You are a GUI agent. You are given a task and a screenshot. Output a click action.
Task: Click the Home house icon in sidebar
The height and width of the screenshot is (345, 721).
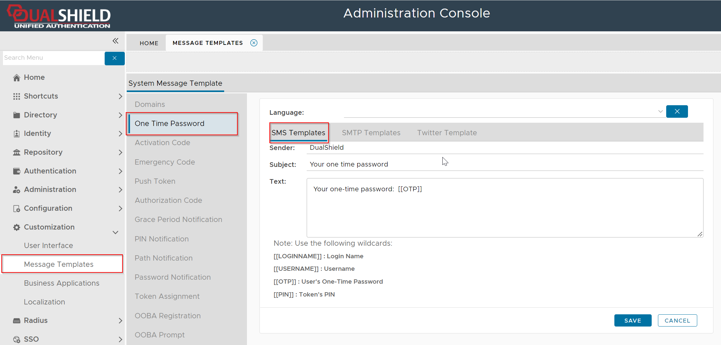17,78
